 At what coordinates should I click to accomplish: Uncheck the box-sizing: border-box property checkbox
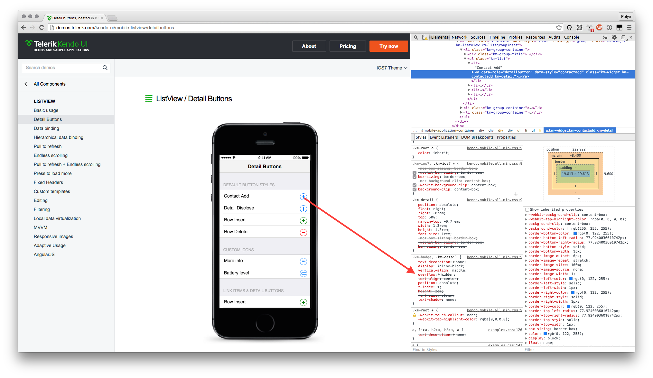(x=415, y=177)
